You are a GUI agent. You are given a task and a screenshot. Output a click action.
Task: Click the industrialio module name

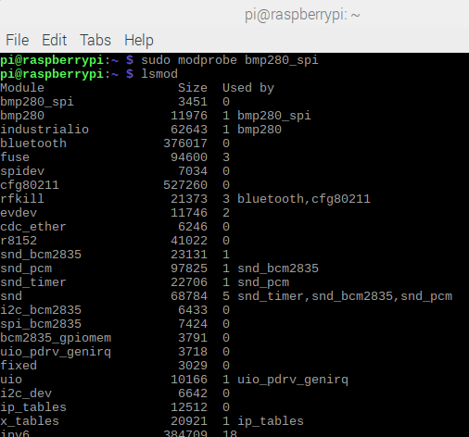tap(44, 129)
